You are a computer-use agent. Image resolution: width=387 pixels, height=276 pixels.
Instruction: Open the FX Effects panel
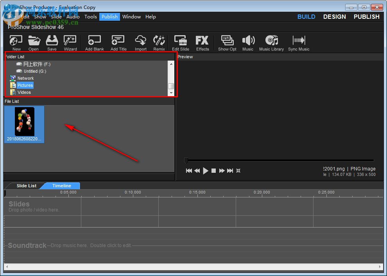coord(202,42)
